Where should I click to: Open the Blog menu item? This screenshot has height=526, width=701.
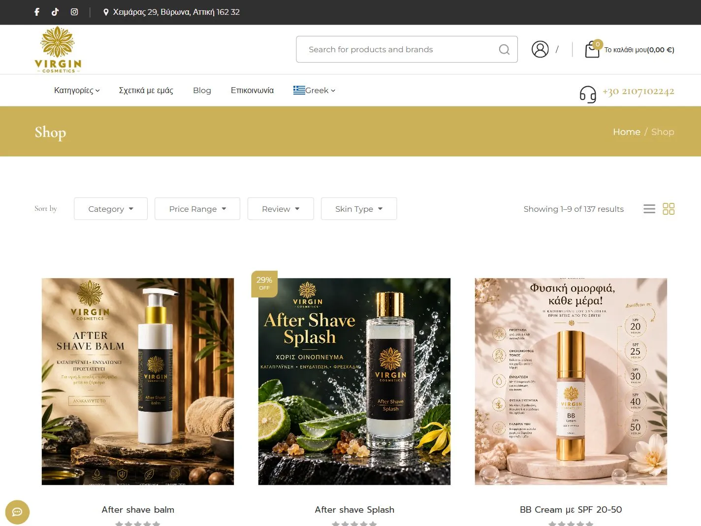[x=202, y=90]
